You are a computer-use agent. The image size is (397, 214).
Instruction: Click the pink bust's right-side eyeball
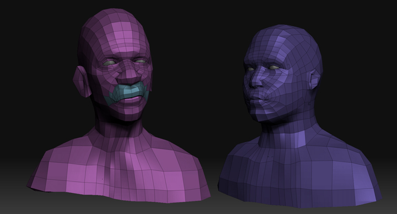pos(140,61)
